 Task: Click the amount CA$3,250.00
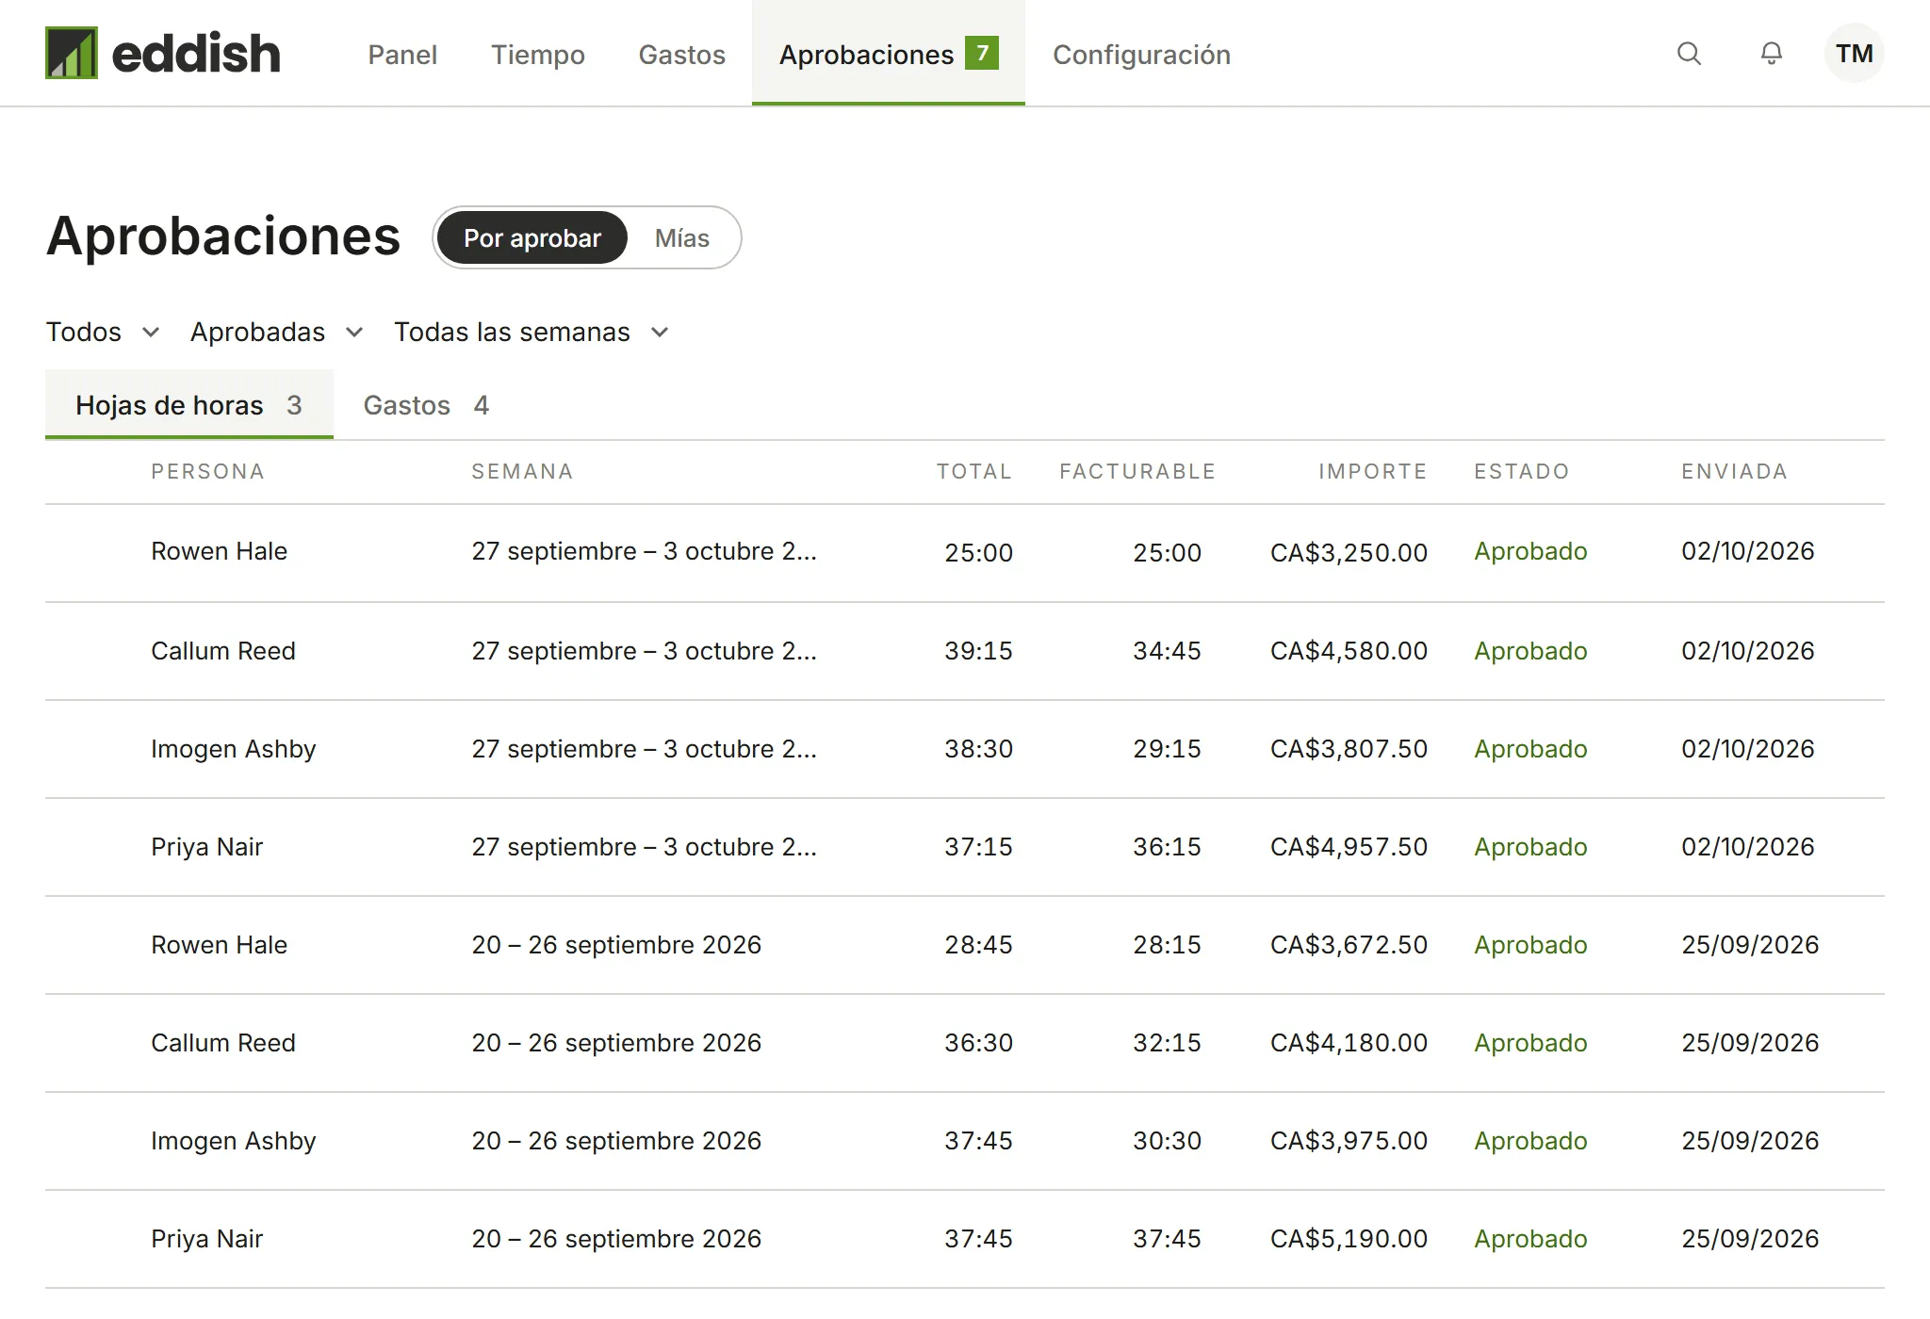coord(1349,552)
